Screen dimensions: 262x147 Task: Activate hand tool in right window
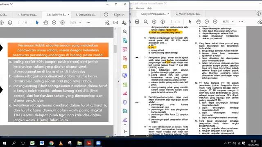click(x=198, y=22)
